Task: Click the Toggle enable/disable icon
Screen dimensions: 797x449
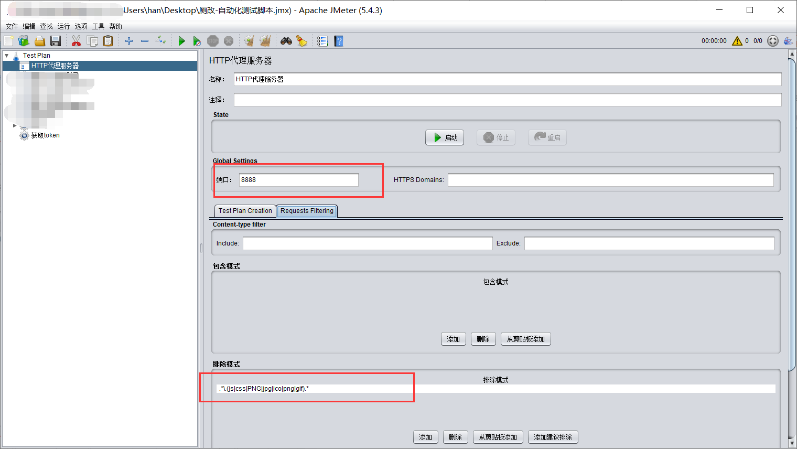Action: point(161,41)
